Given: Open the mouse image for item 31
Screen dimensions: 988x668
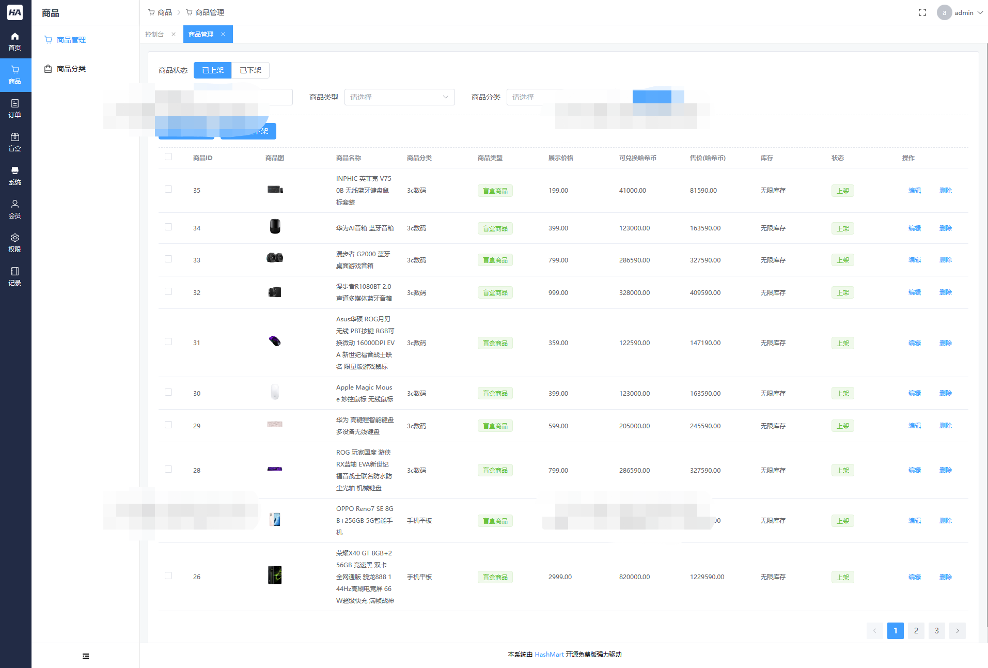Looking at the screenshot, I should pyautogui.click(x=275, y=341).
